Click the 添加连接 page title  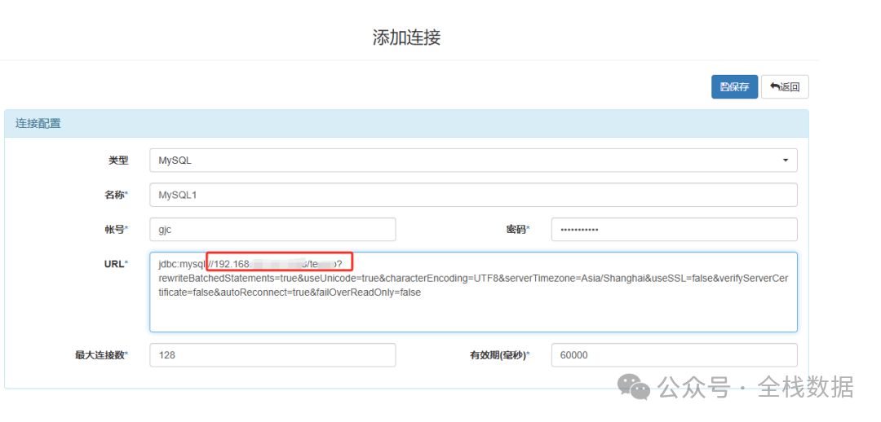pyautogui.click(x=406, y=37)
